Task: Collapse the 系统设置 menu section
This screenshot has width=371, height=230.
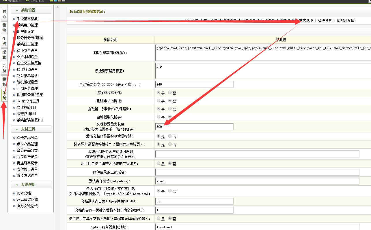Action: point(31,10)
